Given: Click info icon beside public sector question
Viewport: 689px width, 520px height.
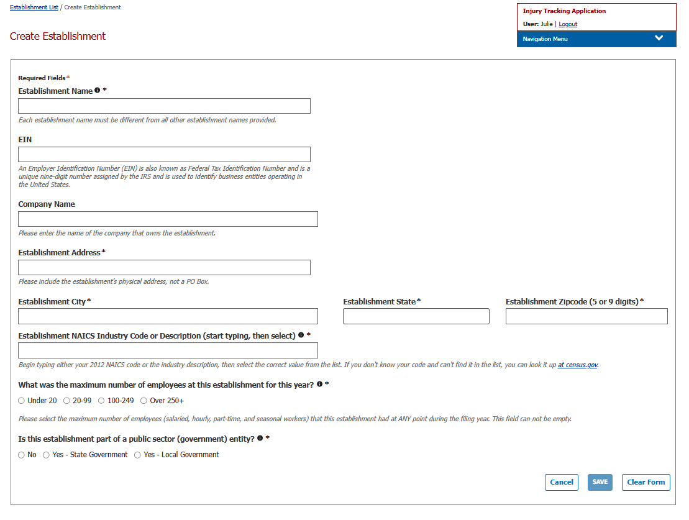Looking at the screenshot, I should [260, 439].
